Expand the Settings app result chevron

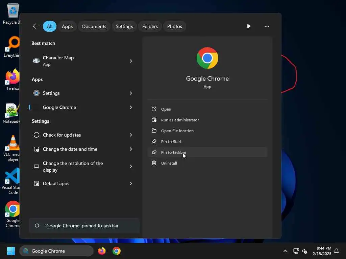131,93
